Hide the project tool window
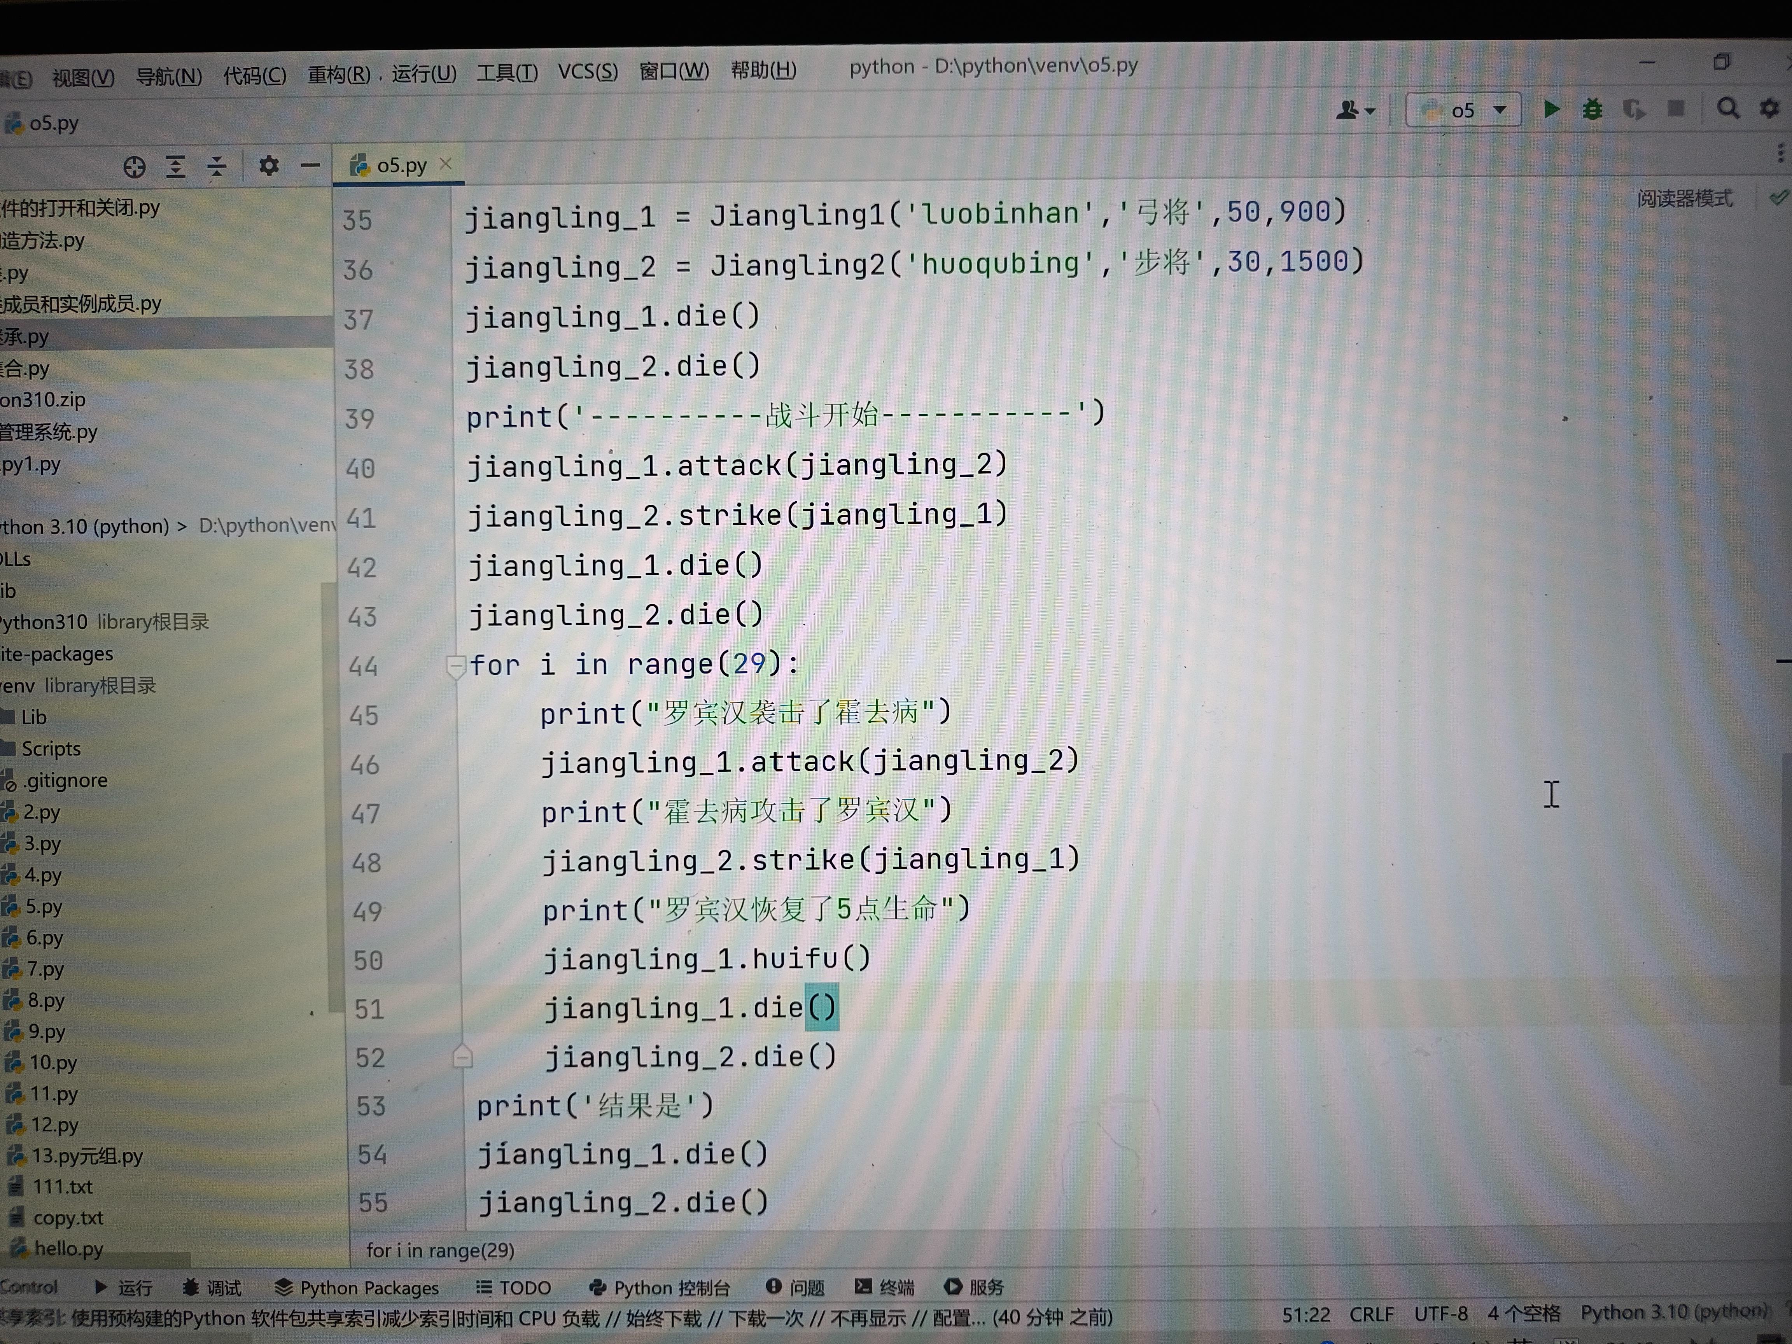 click(x=310, y=166)
